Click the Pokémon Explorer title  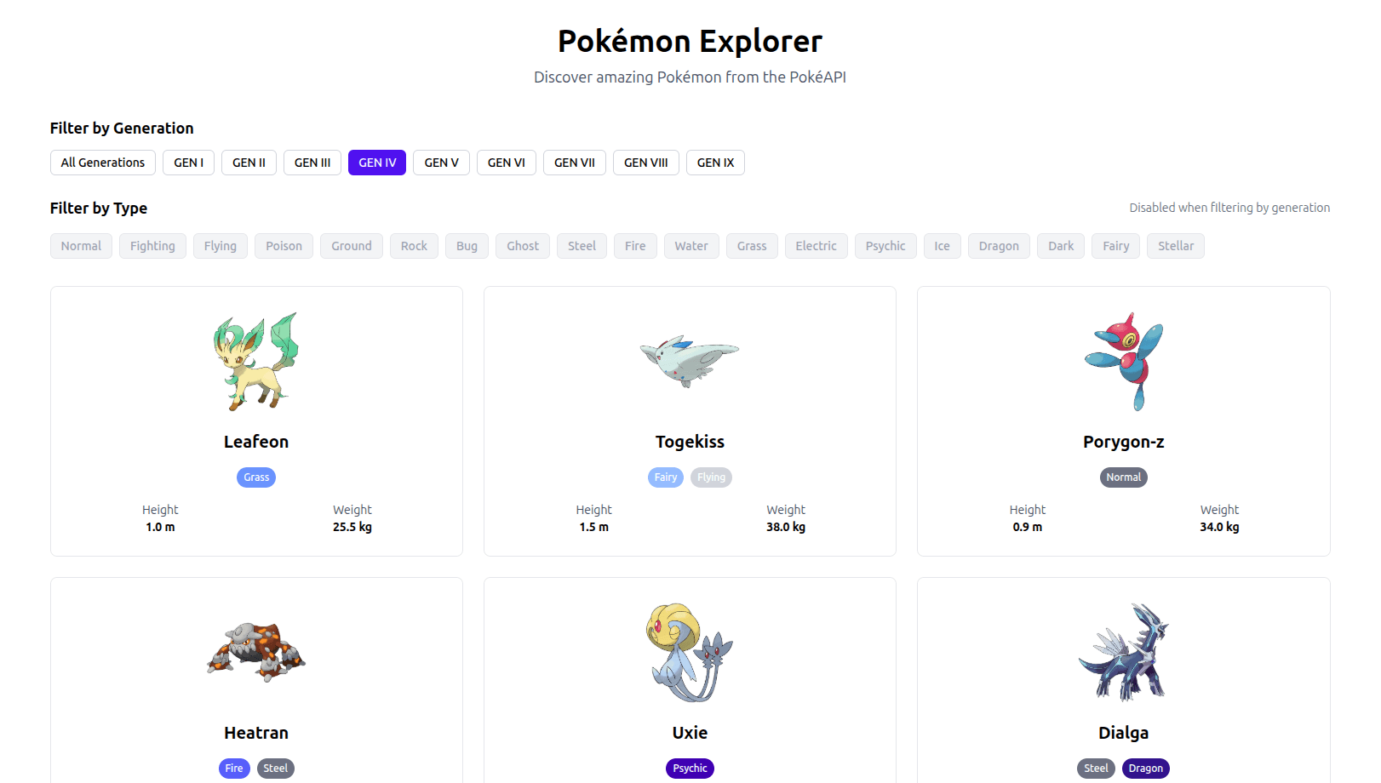(x=690, y=40)
